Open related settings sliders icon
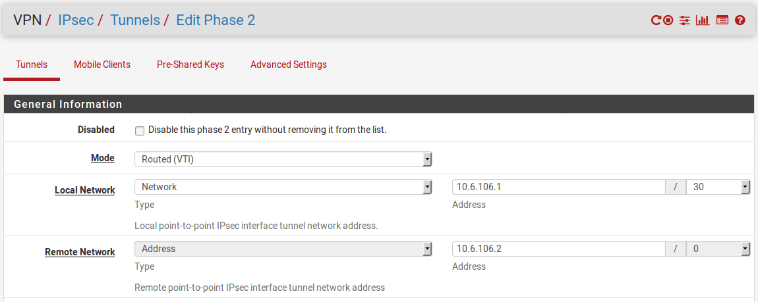This screenshot has height=302, width=758. pos(685,20)
